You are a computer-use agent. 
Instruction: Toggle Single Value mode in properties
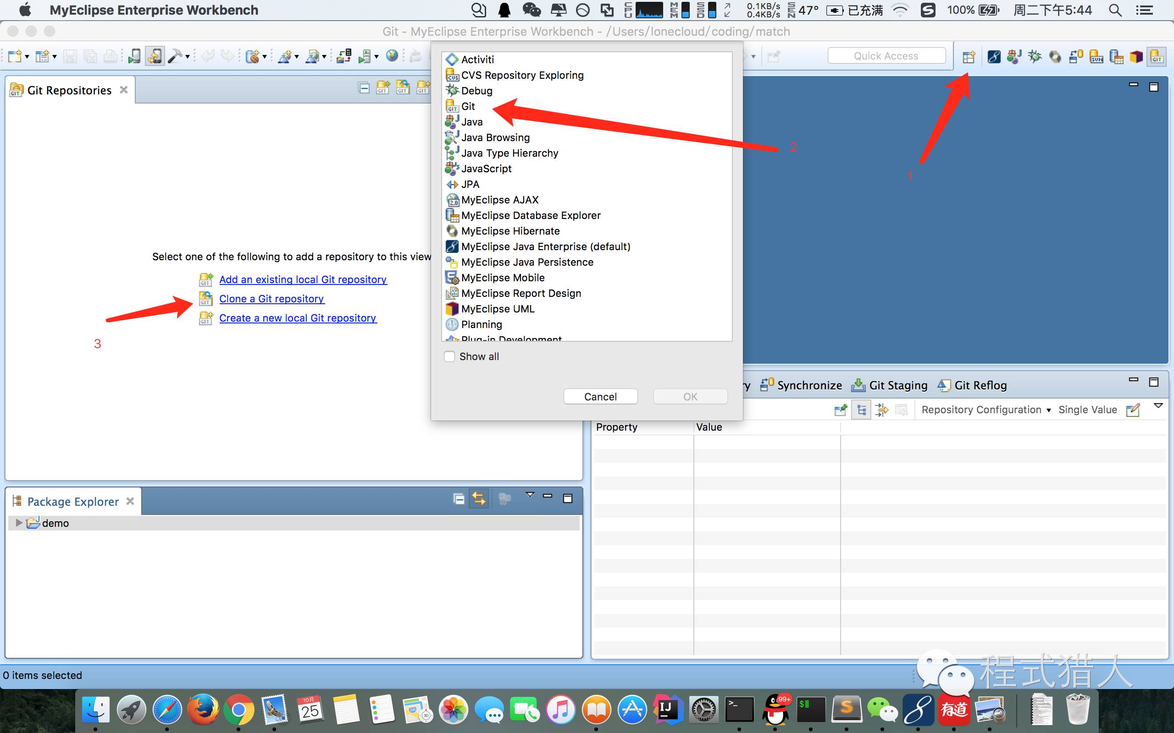tap(1087, 410)
